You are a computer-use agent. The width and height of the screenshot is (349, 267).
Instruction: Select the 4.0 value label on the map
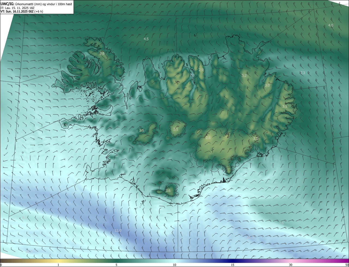(x=330, y=25)
